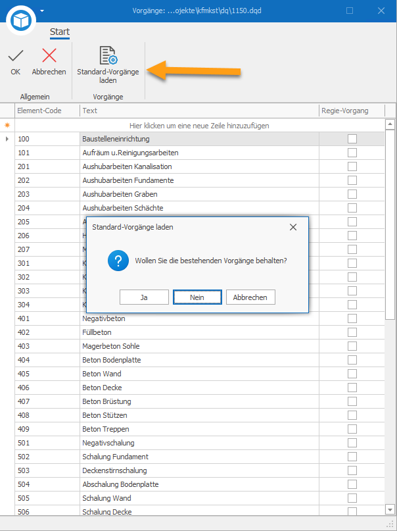Open the blue cube application menu
Screen dimensions: 397x531
pos(21,20)
